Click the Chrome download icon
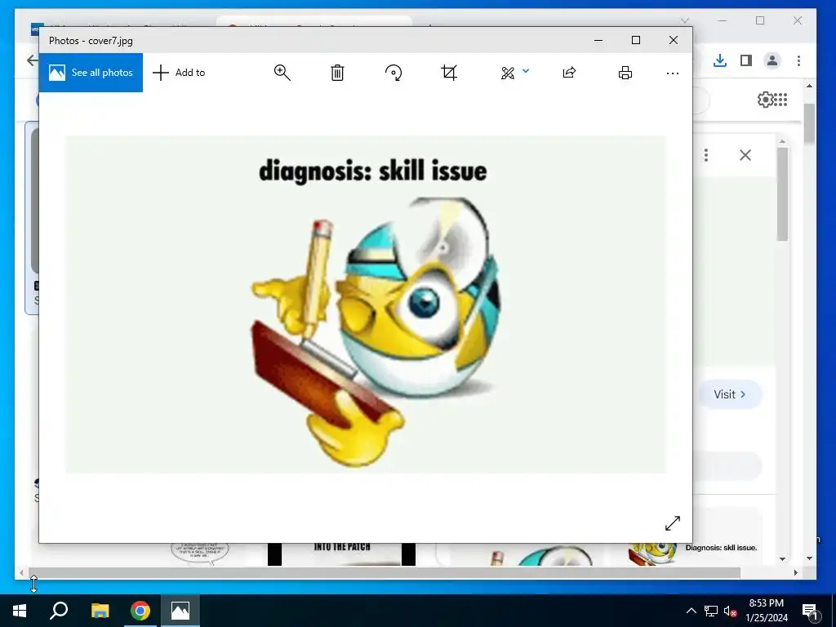The image size is (836, 627). pos(720,60)
